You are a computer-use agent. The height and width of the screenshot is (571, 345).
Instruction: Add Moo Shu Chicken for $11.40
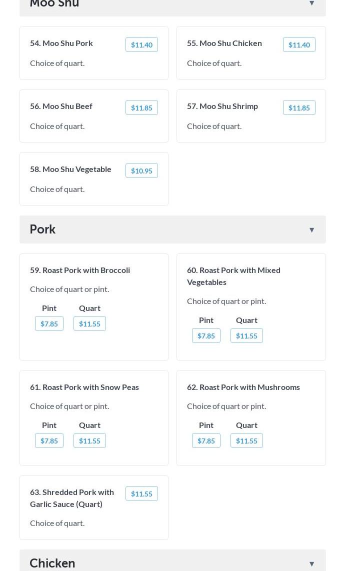[x=299, y=45]
